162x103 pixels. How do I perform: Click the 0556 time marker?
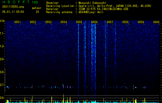[95, 22]
